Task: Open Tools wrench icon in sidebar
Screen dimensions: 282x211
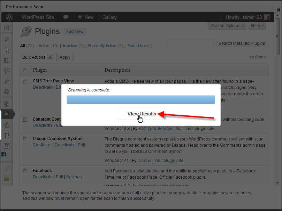Action: pos(7,136)
